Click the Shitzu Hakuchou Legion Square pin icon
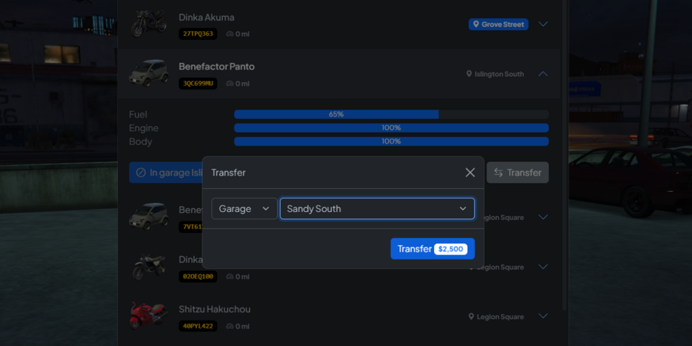Screen dimensions: 692x346 click(471, 317)
